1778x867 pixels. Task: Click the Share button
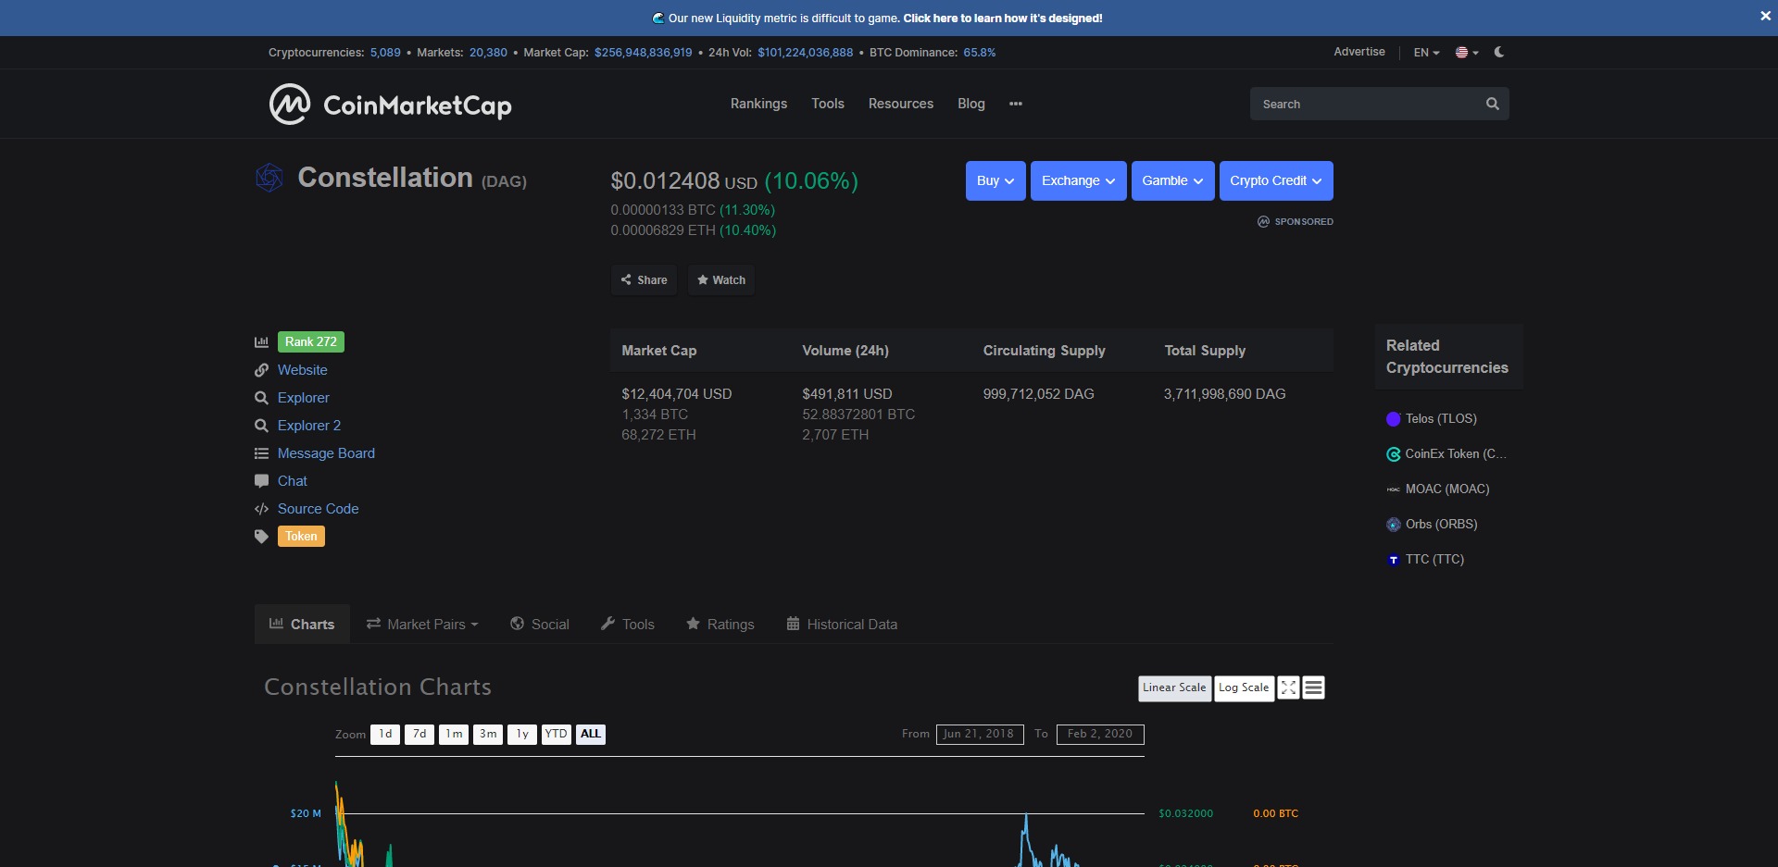click(x=644, y=279)
